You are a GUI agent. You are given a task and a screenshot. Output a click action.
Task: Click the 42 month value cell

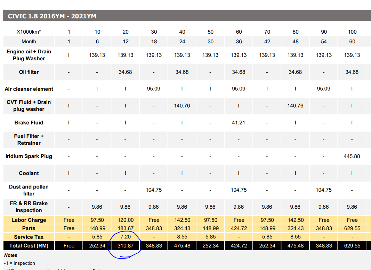pyautogui.click(x=267, y=42)
